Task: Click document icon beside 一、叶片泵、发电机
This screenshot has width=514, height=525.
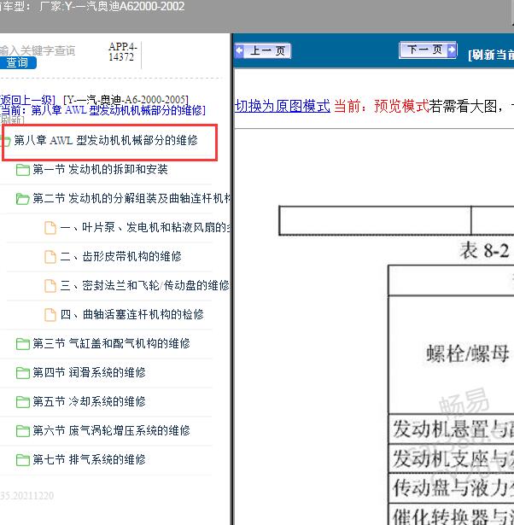Action: 50,228
